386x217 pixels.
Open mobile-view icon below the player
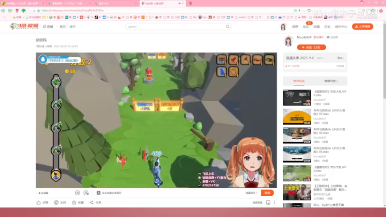click(268, 203)
